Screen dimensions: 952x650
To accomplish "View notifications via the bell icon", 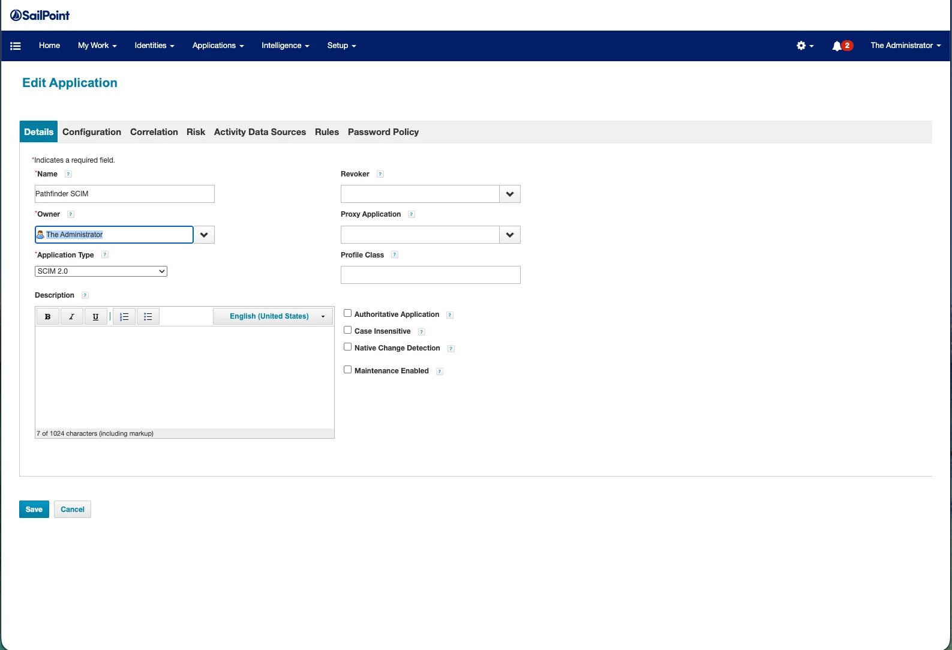I will tap(842, 46).
